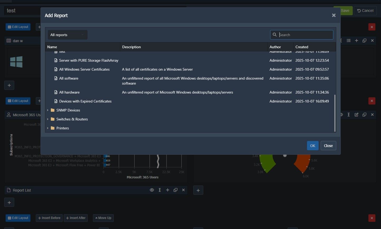The height and width of the screenshot is (229, 381).
Task: Sort reports by the Created column header
Action: pos(315,47)
